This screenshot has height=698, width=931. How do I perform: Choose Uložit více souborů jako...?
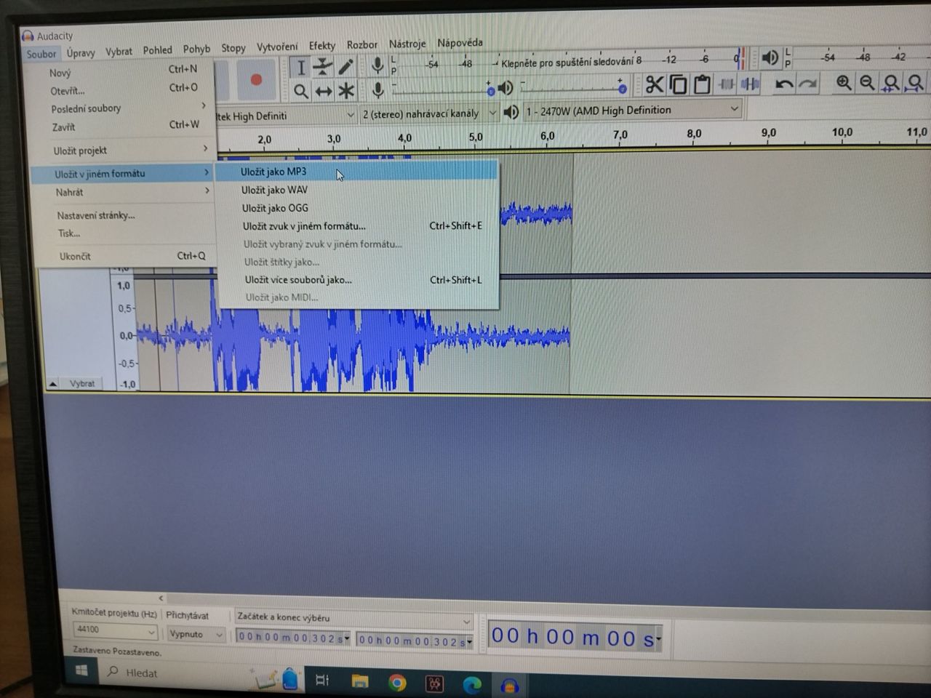pyautogui.click(x=358, y=280)
